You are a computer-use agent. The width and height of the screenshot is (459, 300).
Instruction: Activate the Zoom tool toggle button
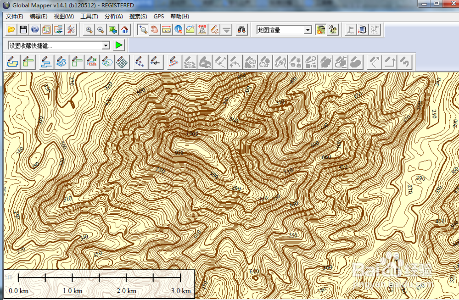coord(143,30)
